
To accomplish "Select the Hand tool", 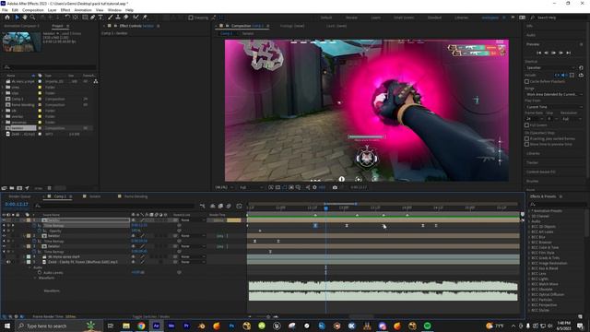I will (25, 18).
